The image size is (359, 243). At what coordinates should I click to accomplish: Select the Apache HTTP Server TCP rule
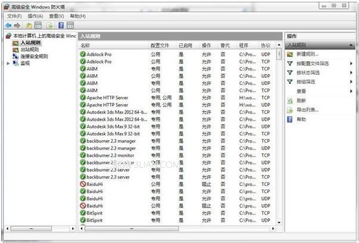[x=177, y=97]
